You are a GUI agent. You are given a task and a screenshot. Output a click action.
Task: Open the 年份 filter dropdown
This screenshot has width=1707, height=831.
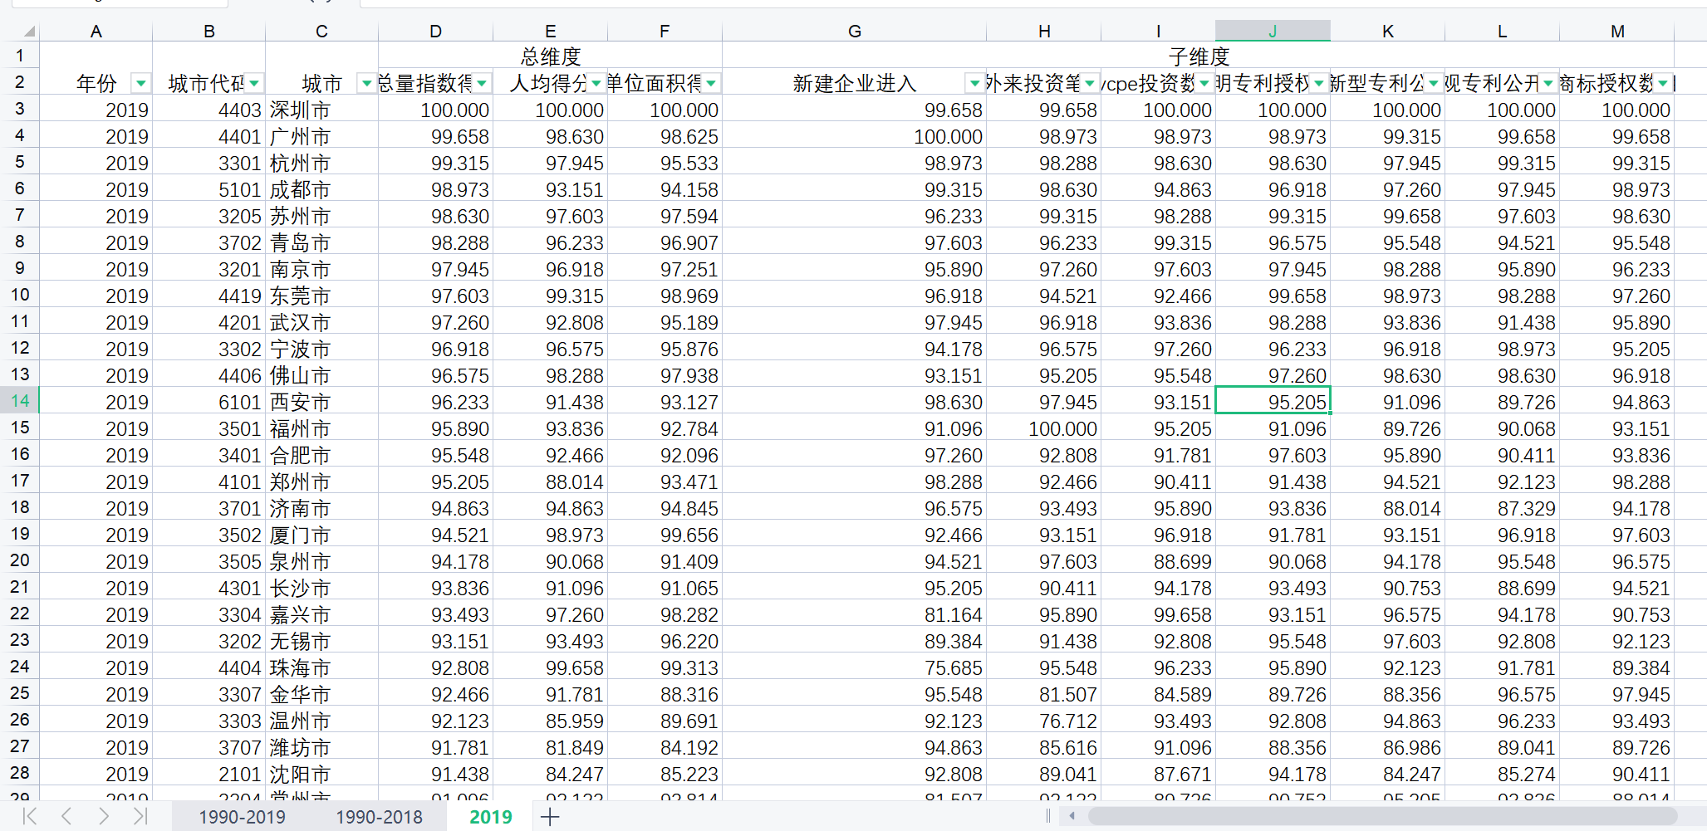click(x=141, y=83)
